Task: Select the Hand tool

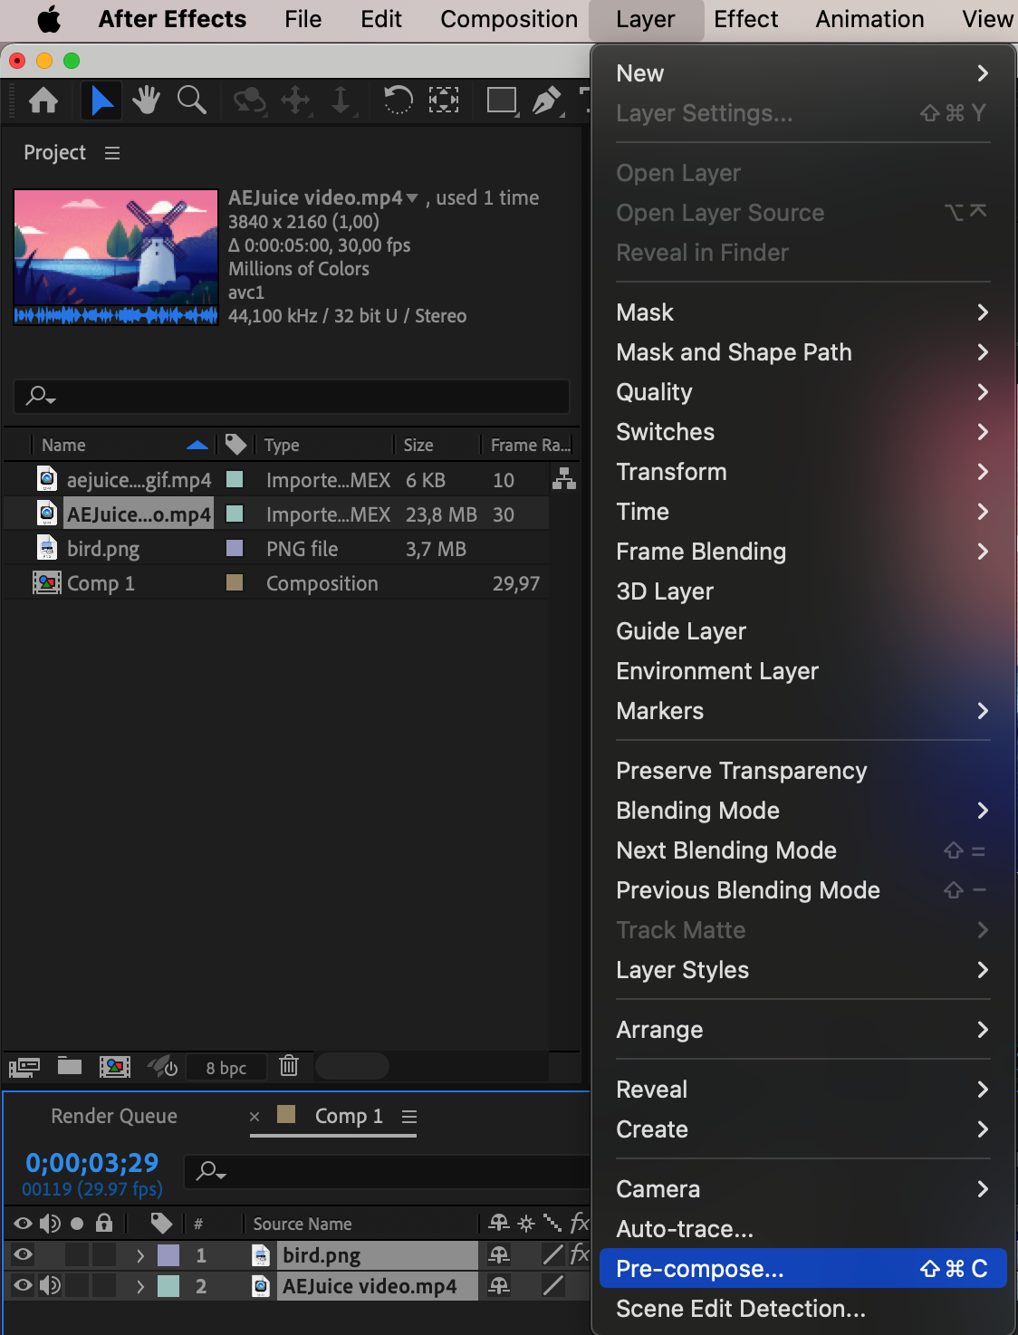Action: [x=146, y=100]
